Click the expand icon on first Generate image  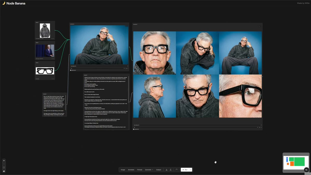pos(126,26)
